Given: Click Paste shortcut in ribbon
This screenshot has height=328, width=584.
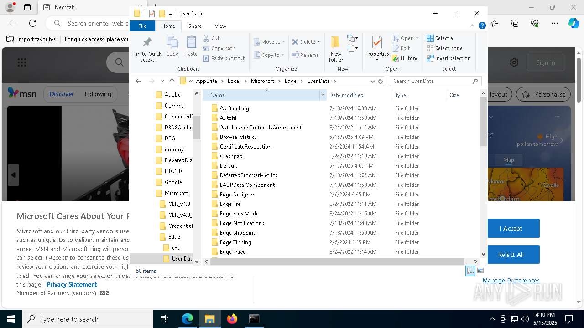Looking at the screenshot, I should coord(224,58).
